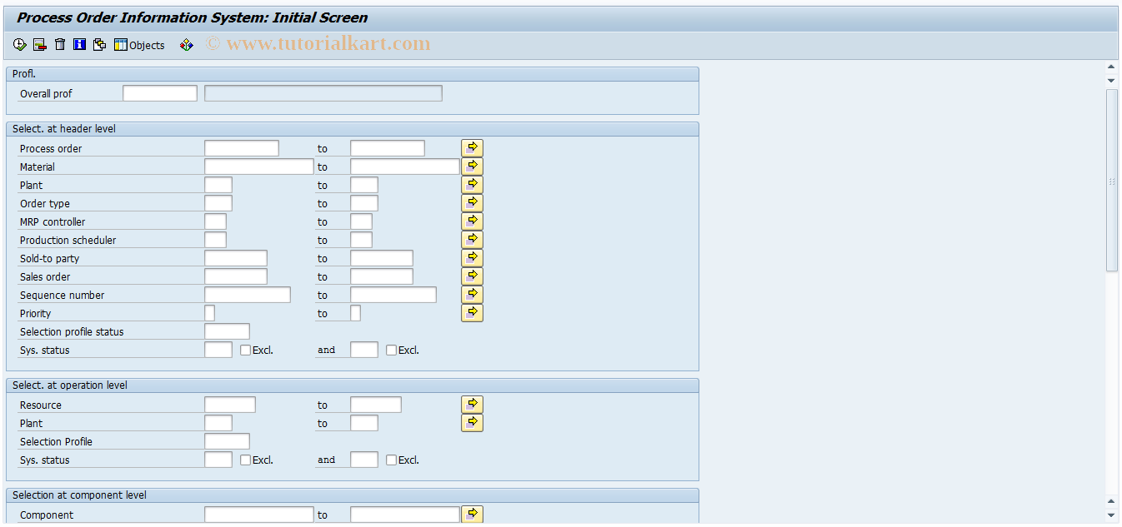
Task: Click the Sequence number to field
Action: 393,295
